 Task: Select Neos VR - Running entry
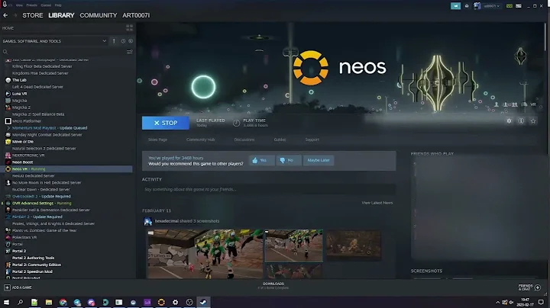tap(66, 169)
